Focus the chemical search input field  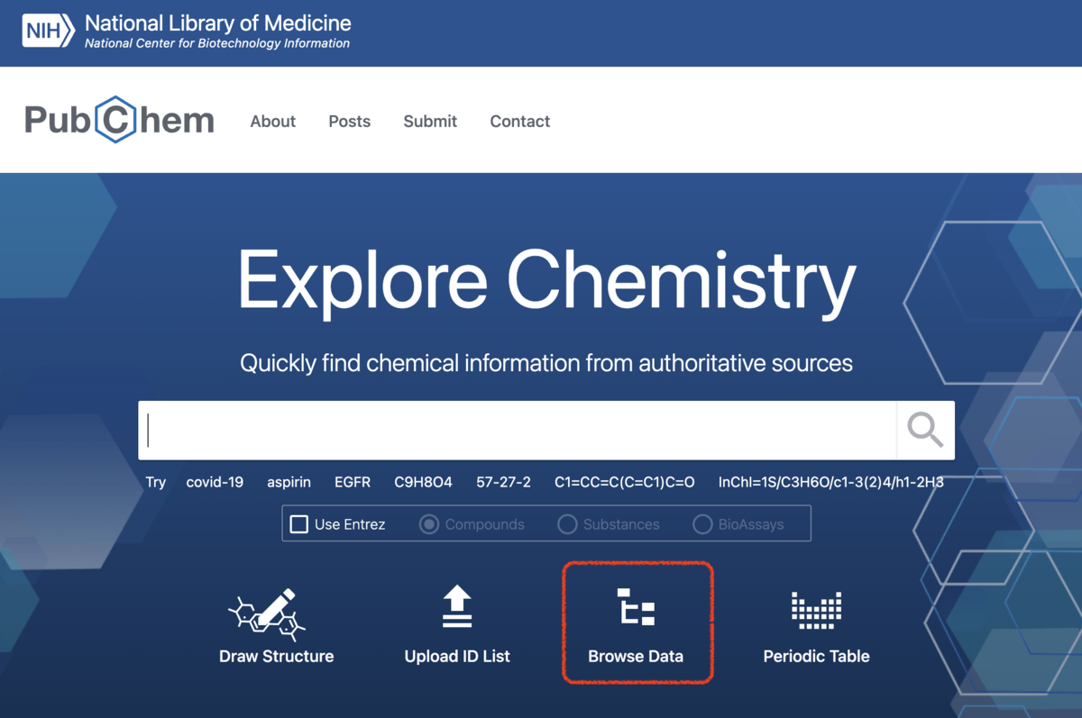coord(518,431)
